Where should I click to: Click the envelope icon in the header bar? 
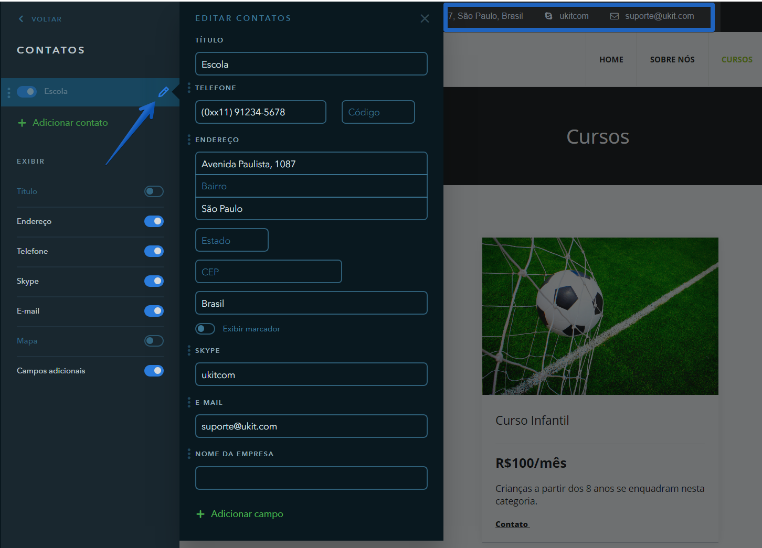point(614,16)
